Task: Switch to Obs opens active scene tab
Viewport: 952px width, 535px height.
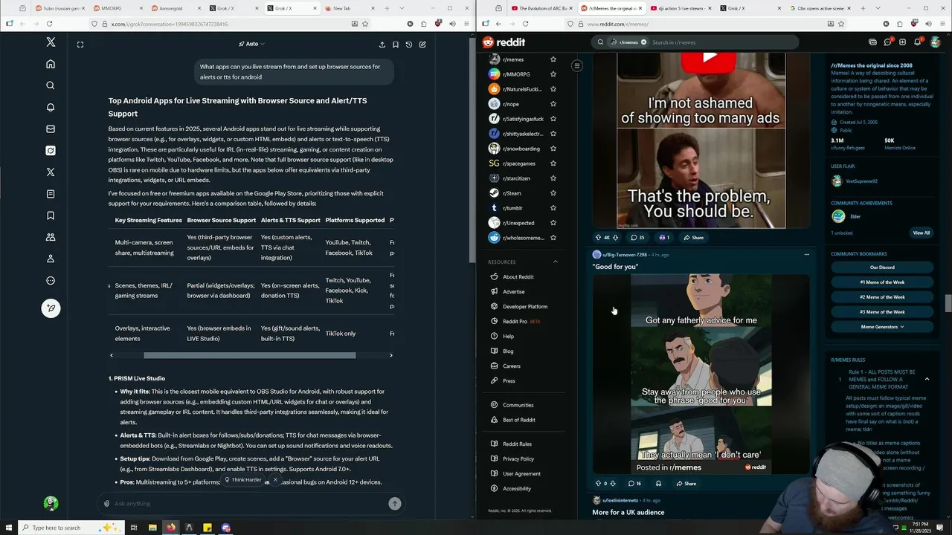Action: pyautogui.click(x=818, y=8)
